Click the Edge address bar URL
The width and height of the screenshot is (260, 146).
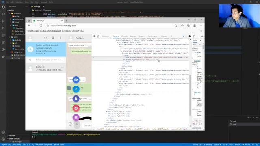tap(63, 26)
